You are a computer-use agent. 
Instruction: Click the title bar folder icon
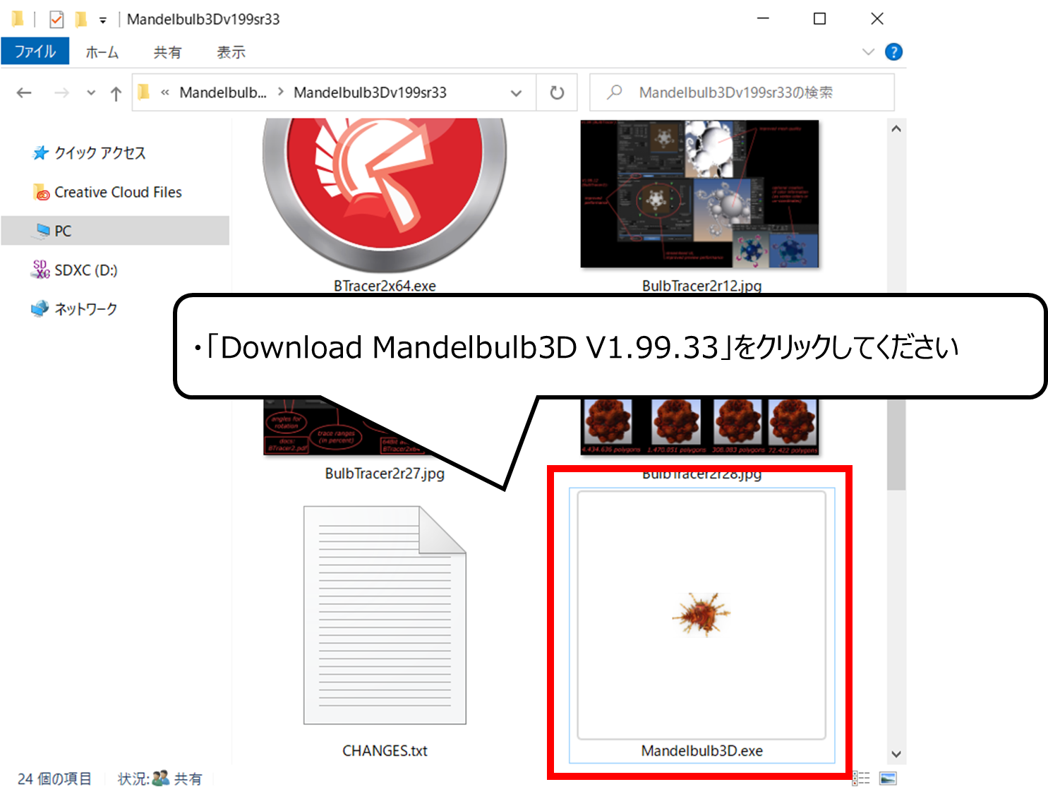(18, 19)
